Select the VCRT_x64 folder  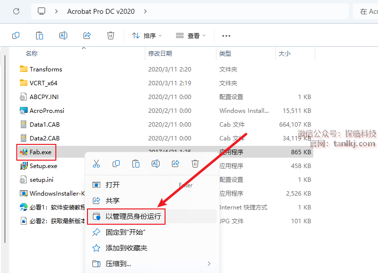coord(43,83)
